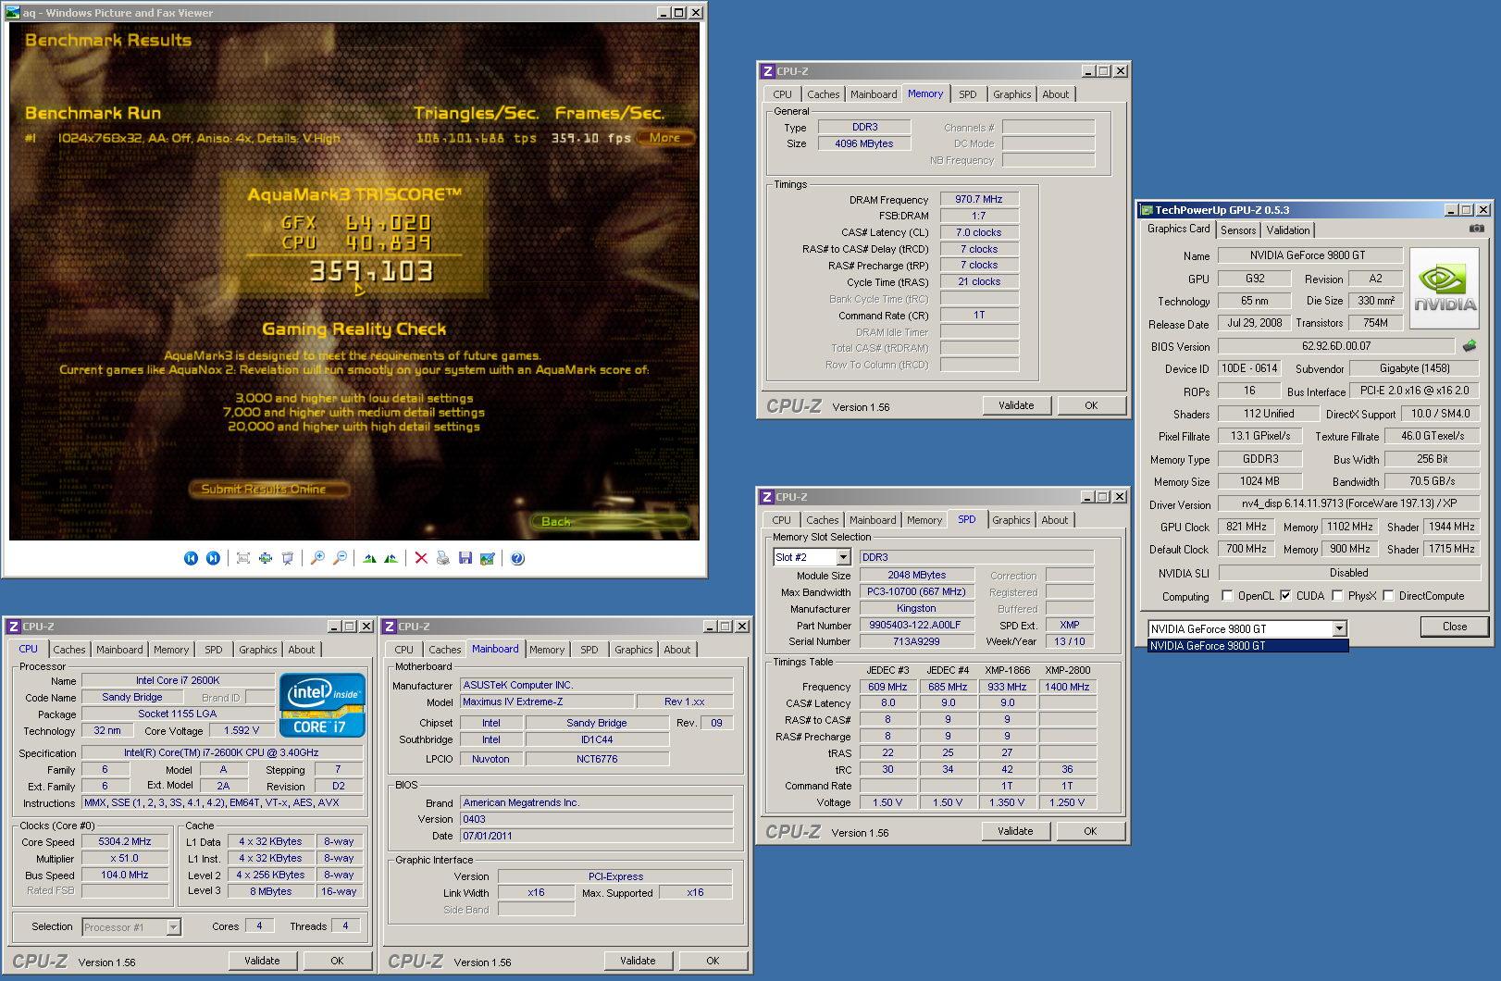Click Close button in GPU-Z

(1455, 627)
